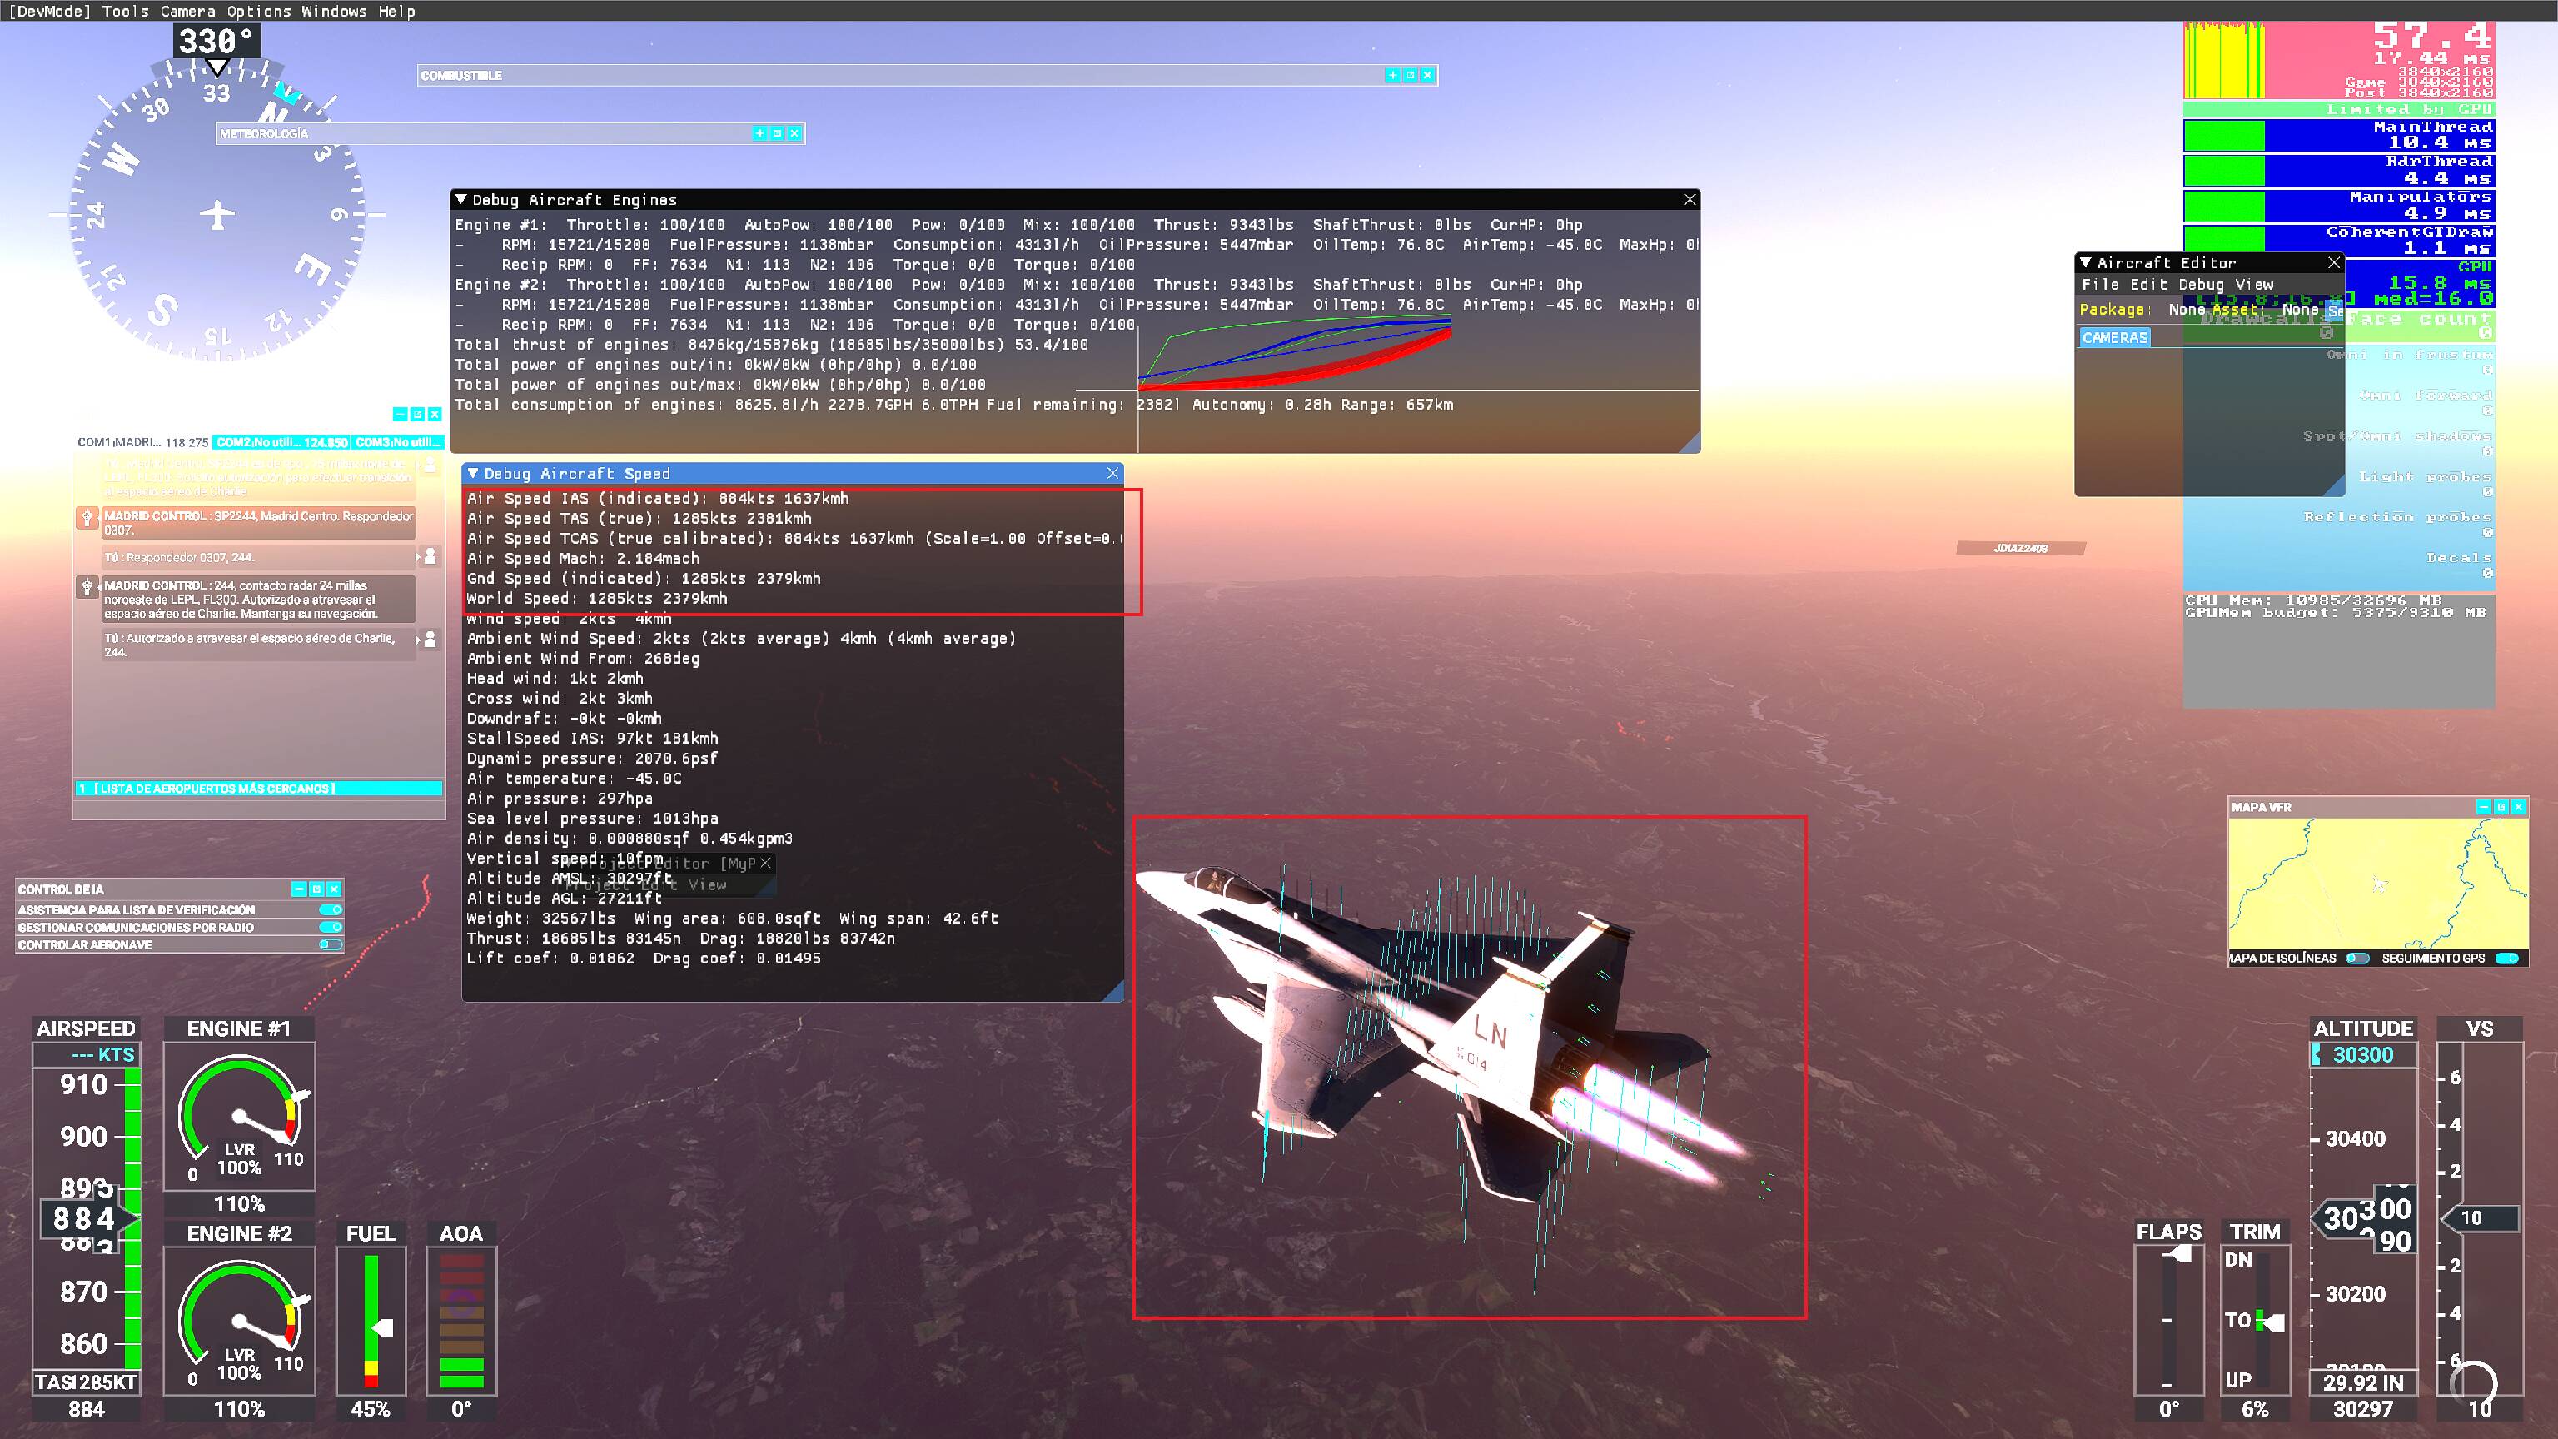Viewport: 2558px width, 1439px height.
Task: Open the DevMode menu
Action: pyautogui.click(x=50, y=11)
